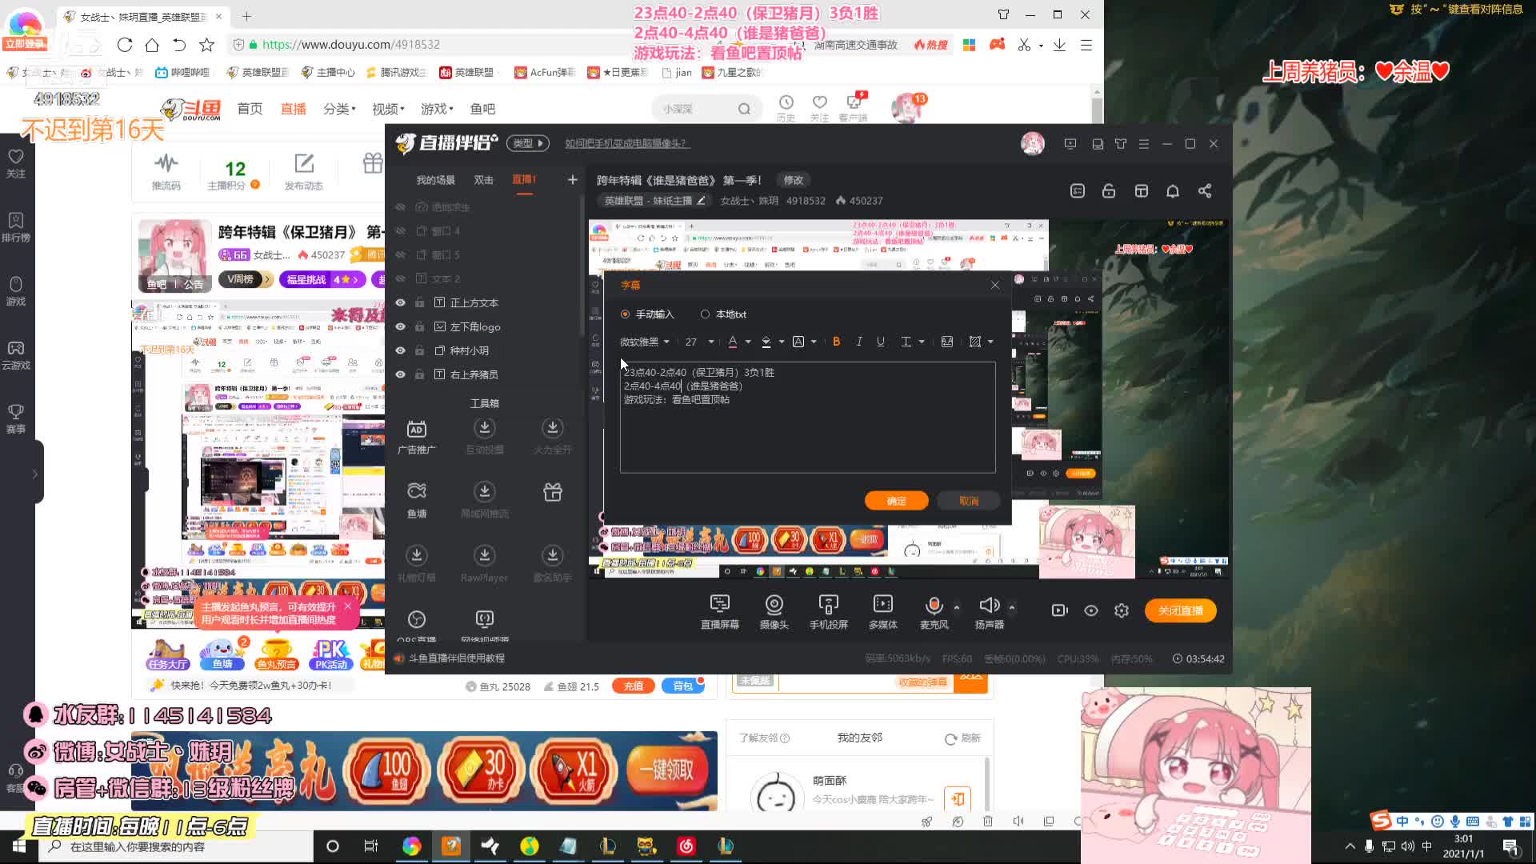The width and height of the screenshot is (1536, 864).
Task: Open settings gear in the companion bottom bar
Action: point(1122,610)
